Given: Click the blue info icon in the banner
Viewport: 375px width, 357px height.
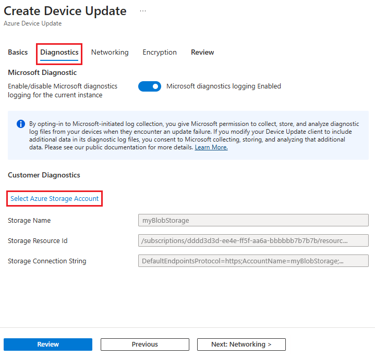Looking at the screenshot, I should tap(21, 124).
